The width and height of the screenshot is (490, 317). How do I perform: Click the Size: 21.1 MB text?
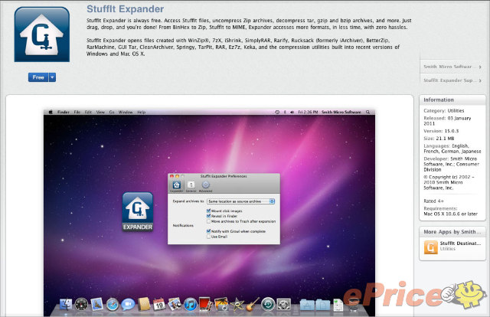(439, 139)
